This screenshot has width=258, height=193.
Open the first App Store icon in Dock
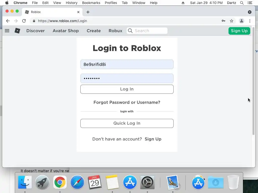pos(130,182)
